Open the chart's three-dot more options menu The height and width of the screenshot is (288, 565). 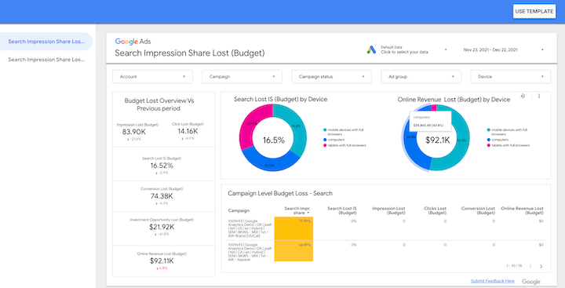[x=539, y=97]
